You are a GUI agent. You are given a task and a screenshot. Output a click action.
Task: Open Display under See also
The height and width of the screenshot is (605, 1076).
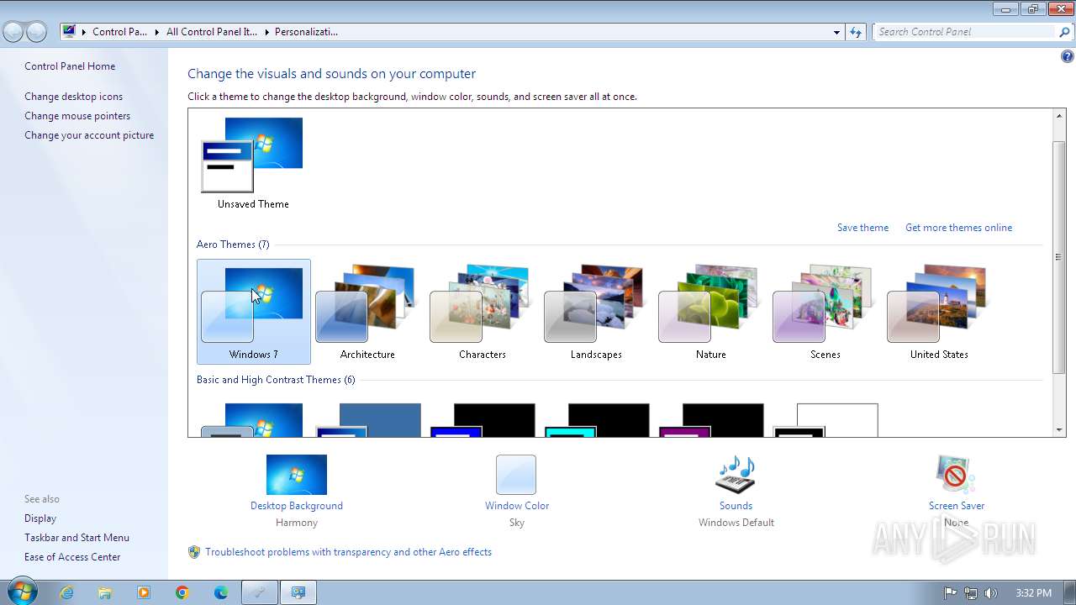[40, 518]
